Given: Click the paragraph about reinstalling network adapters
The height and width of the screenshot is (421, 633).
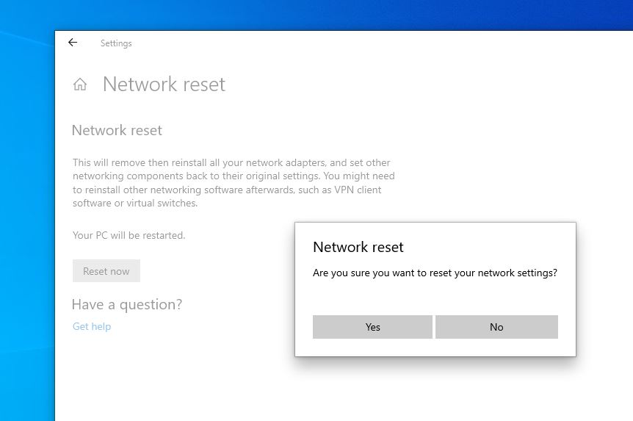Looking at the screenshot, I should coord(234,183).
